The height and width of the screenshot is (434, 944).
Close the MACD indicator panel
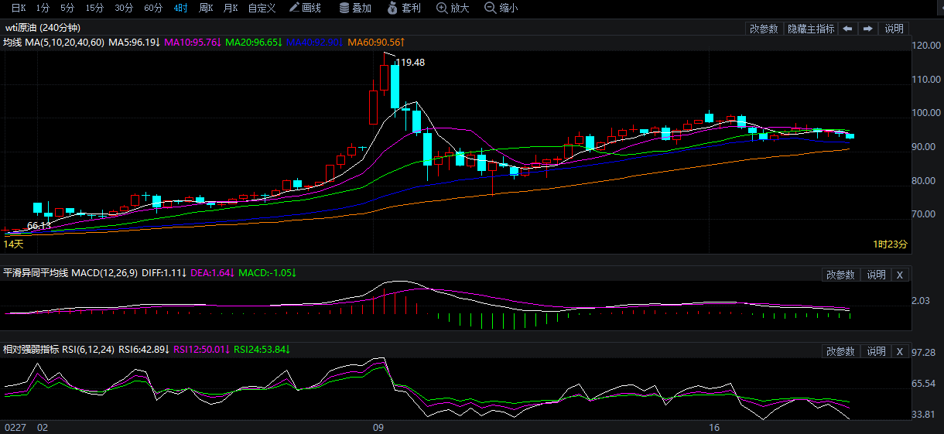point(900,275)
